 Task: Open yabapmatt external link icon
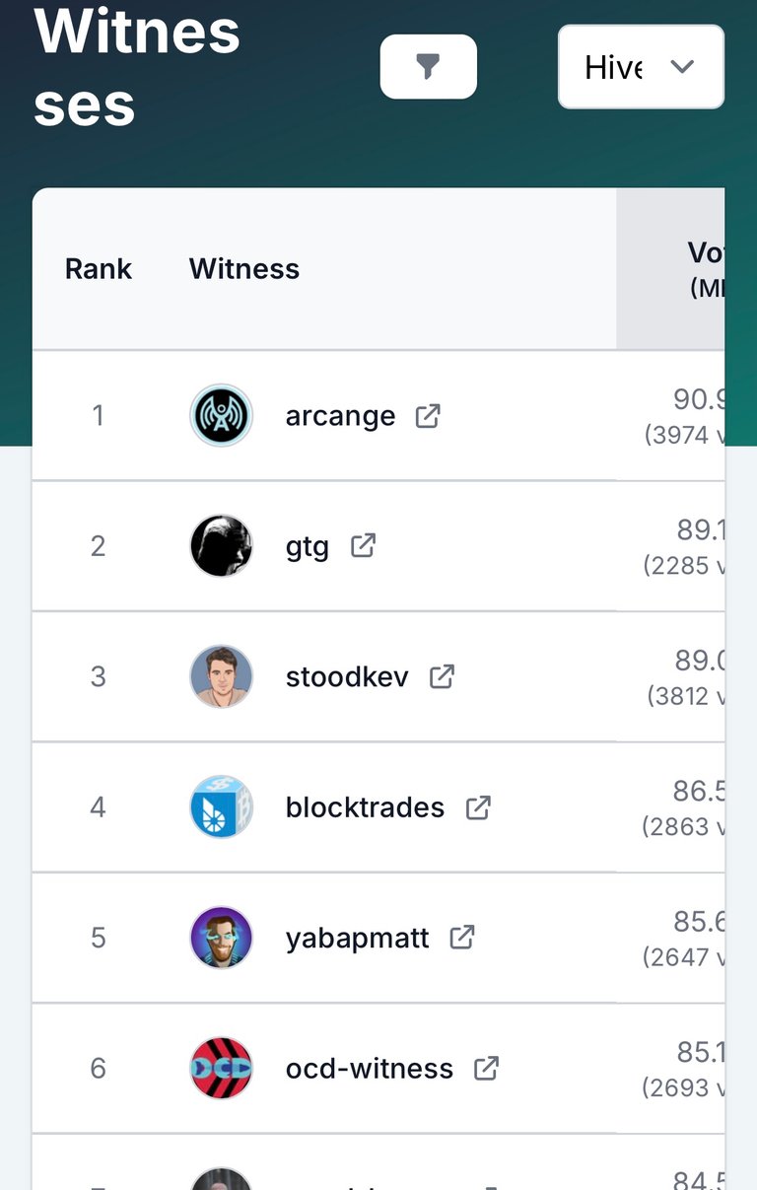(462, 937)
